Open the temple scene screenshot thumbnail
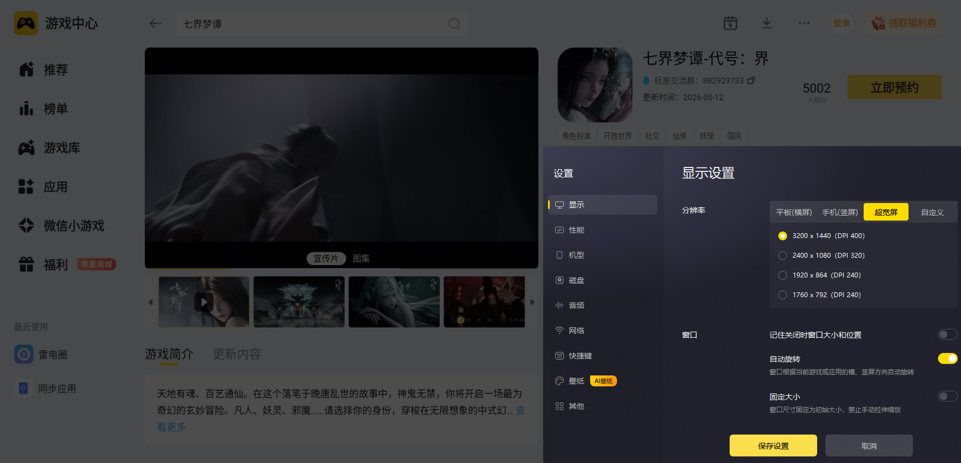961x463 pixels. 299,302
